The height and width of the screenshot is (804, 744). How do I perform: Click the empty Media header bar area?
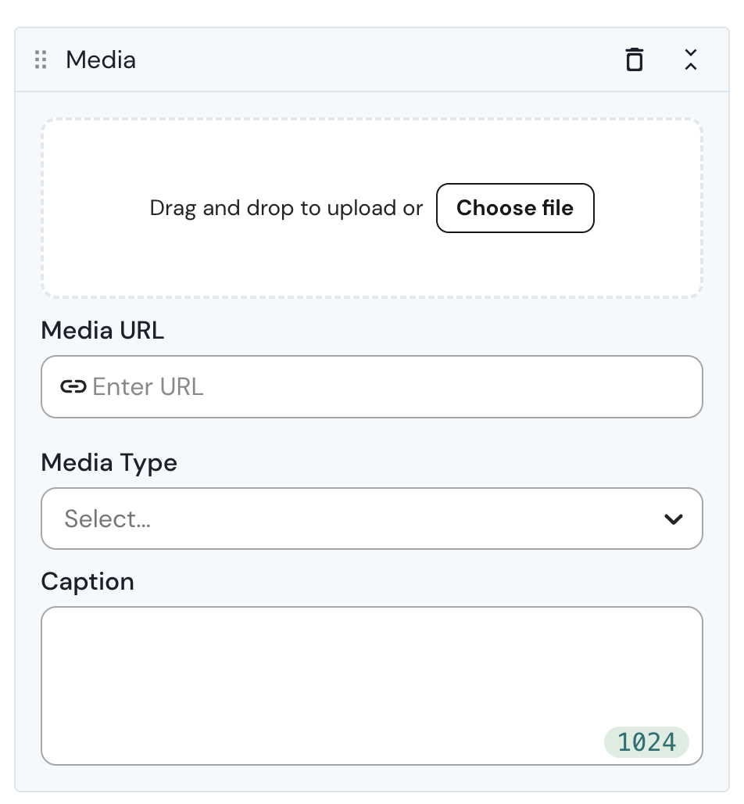point(375,60)
